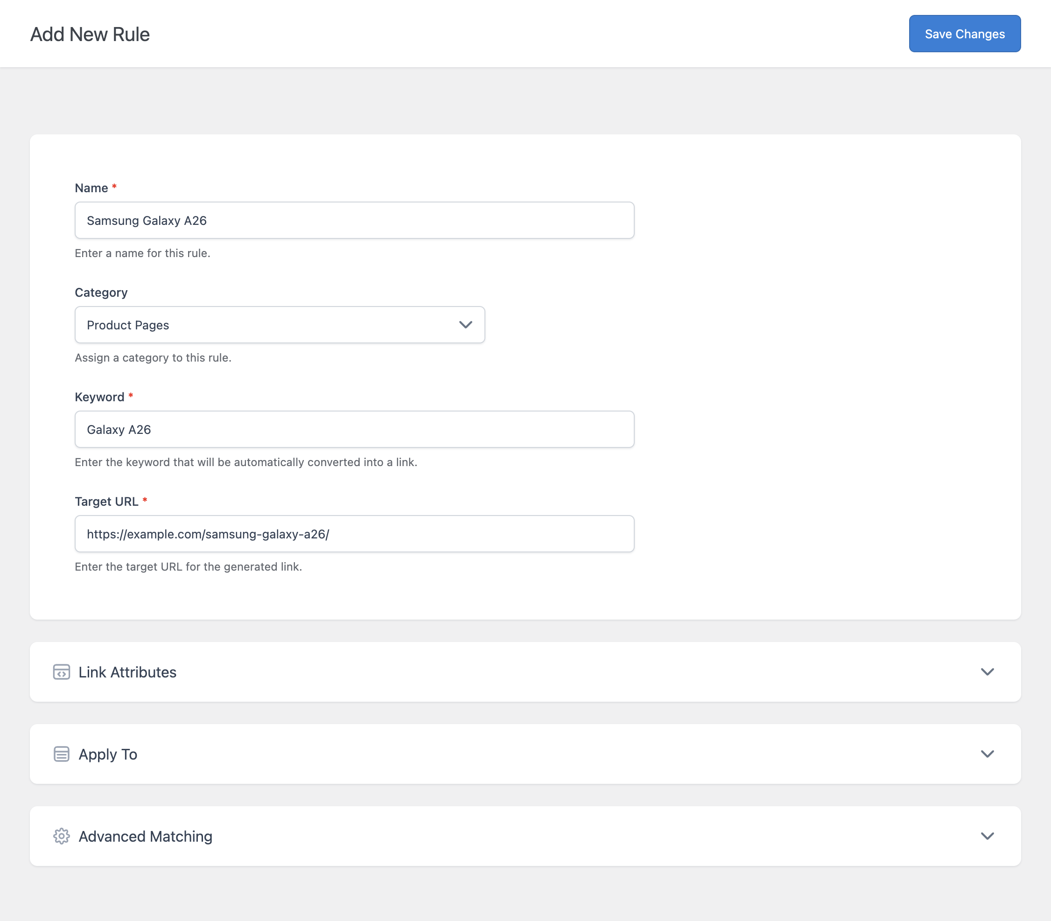
Task: Click the Category field label
Action: click(101, 293)
